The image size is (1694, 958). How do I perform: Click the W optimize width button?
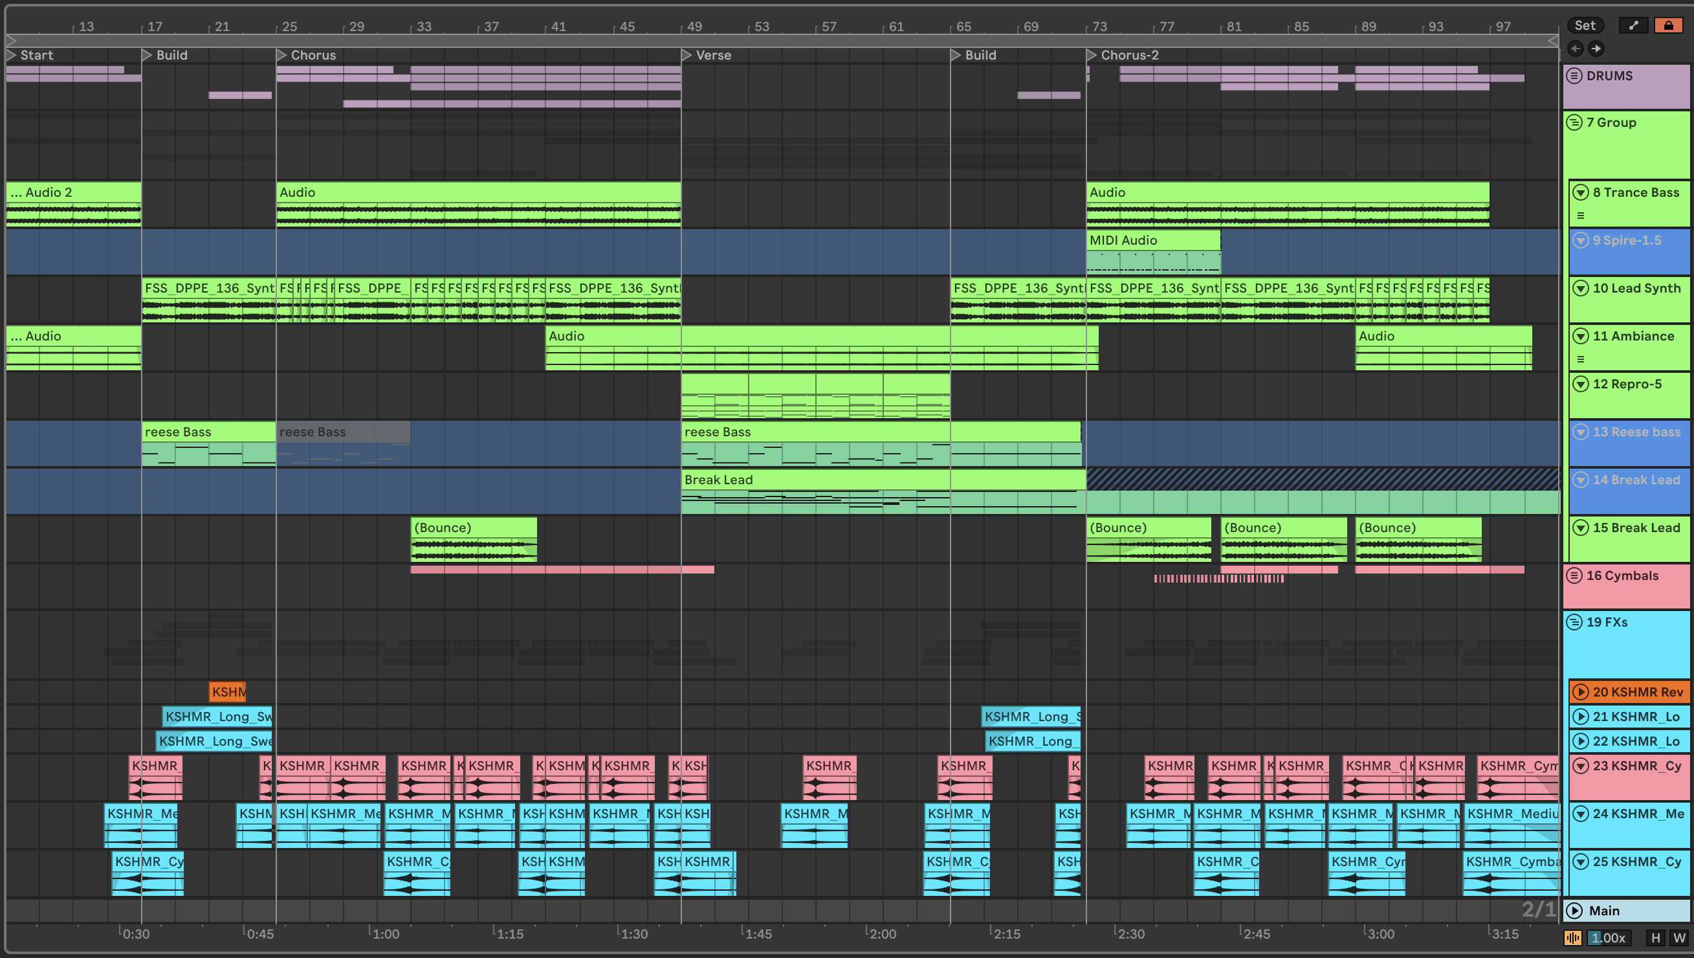coord(1679,937)
